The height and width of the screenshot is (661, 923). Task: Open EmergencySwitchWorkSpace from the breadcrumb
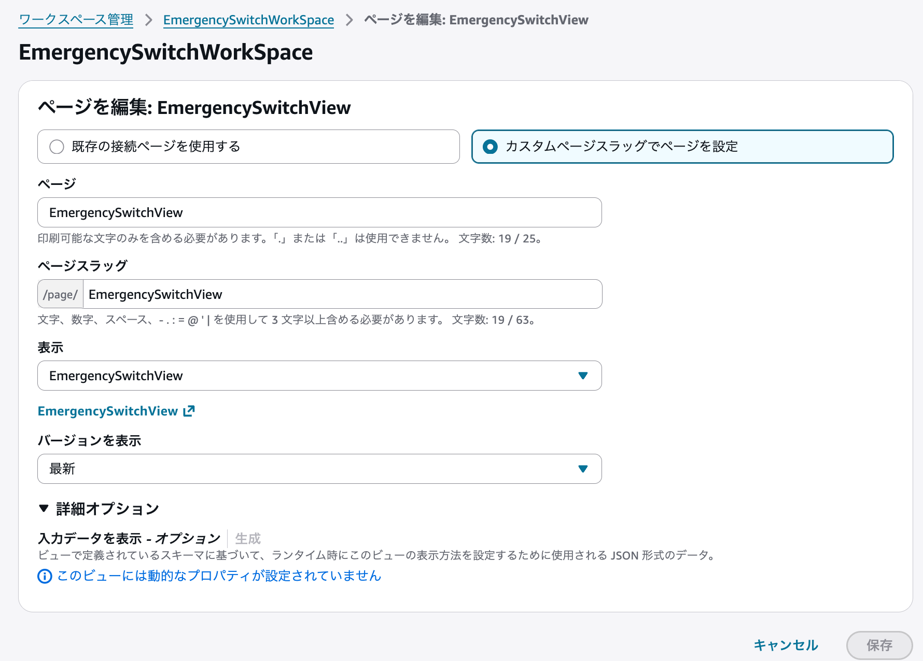(248, 20)
